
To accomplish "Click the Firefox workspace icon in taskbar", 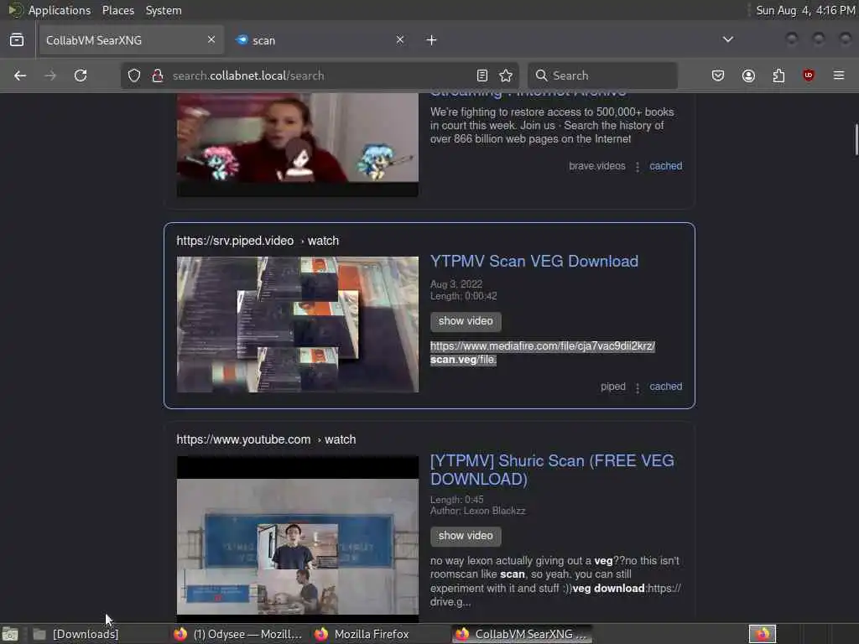I will click(x=763, y=634).
